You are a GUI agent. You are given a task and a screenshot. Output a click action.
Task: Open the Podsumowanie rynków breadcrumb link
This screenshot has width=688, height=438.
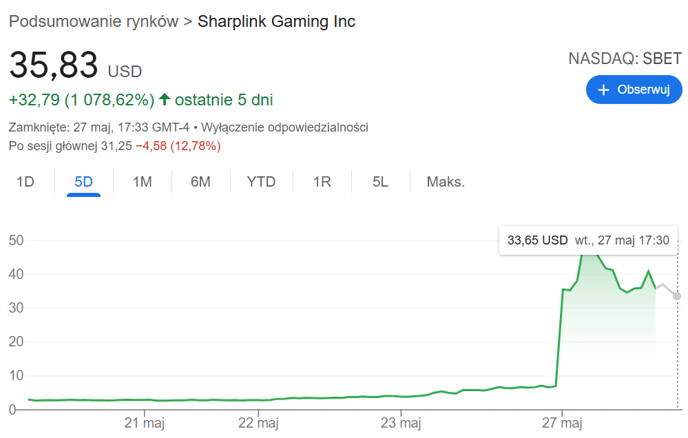(93, 21)
